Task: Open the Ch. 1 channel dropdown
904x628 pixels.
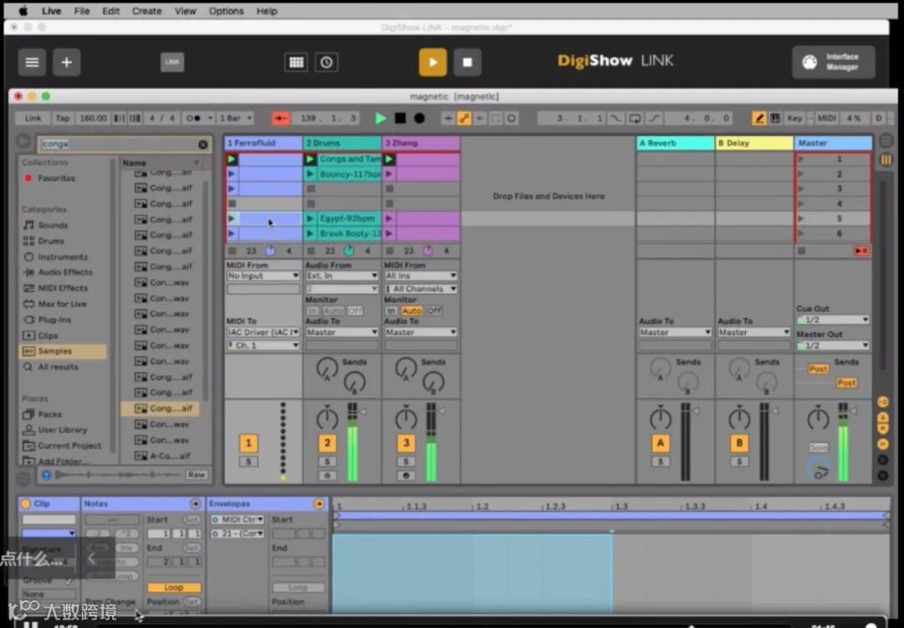Action: (x=263, y=346)
